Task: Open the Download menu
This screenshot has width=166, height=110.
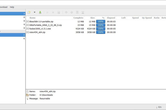Action: pyautogui.click(x=4, y=7)
